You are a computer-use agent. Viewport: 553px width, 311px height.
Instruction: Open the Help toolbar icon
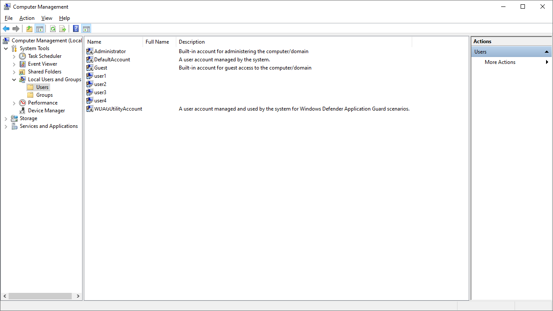click(x=76, y=29)
